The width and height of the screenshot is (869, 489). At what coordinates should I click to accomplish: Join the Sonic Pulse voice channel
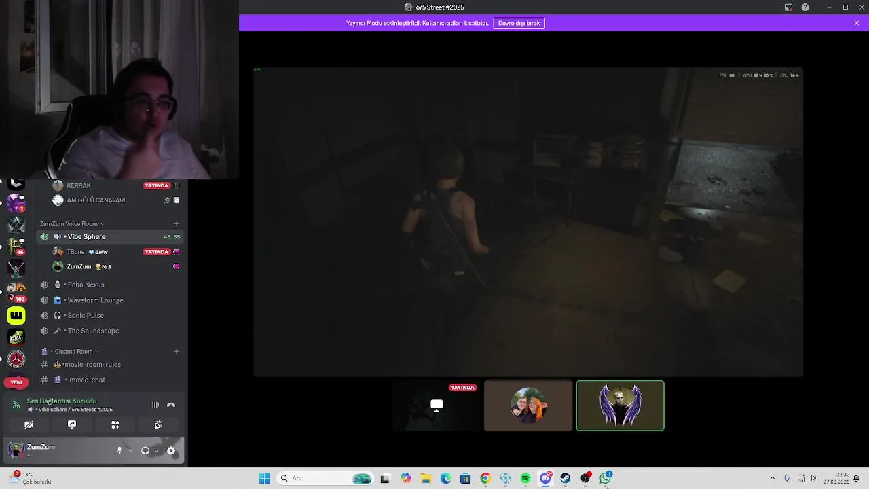110,315
